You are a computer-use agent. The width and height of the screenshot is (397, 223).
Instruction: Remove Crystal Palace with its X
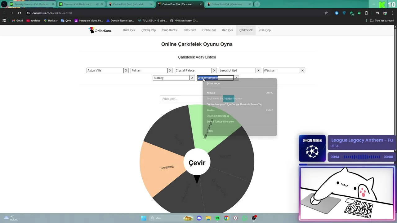coord(214,70)
